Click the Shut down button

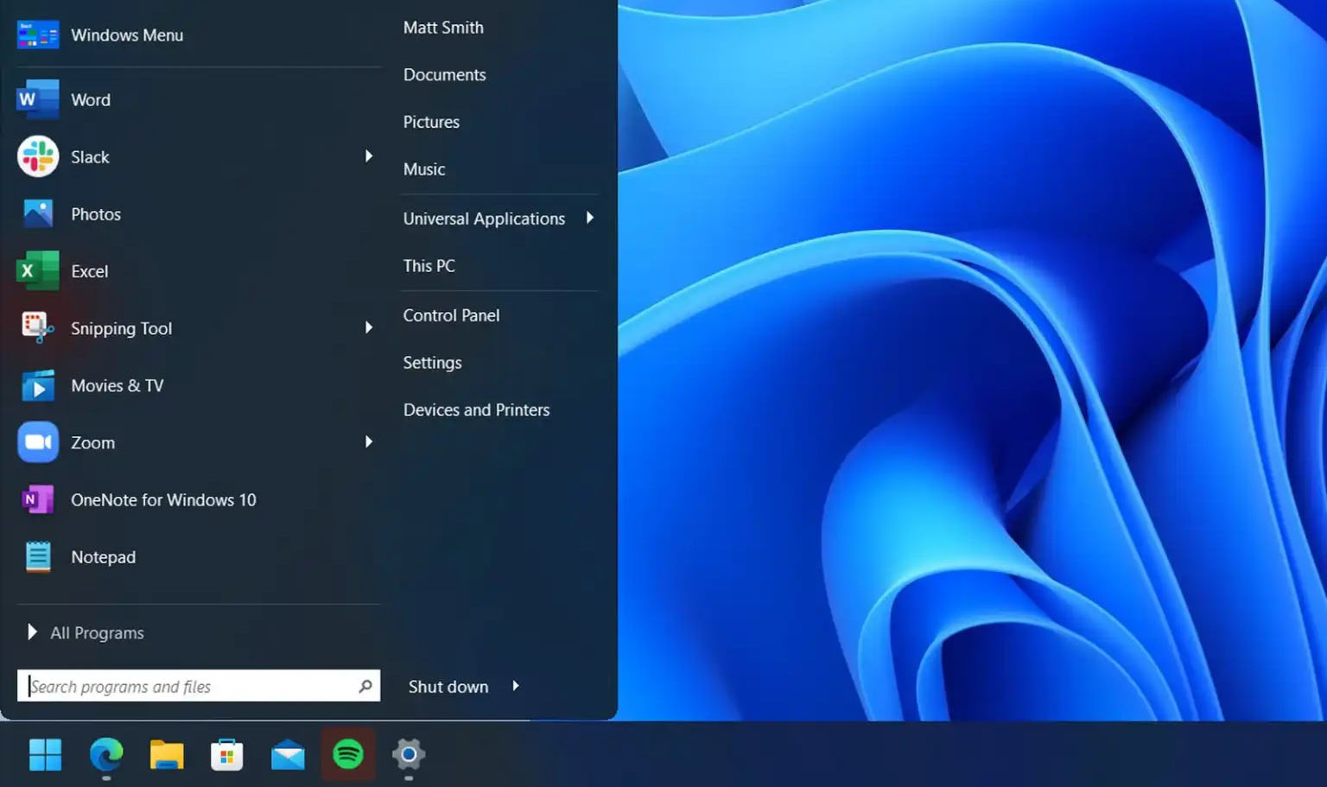tap(448, 687)
